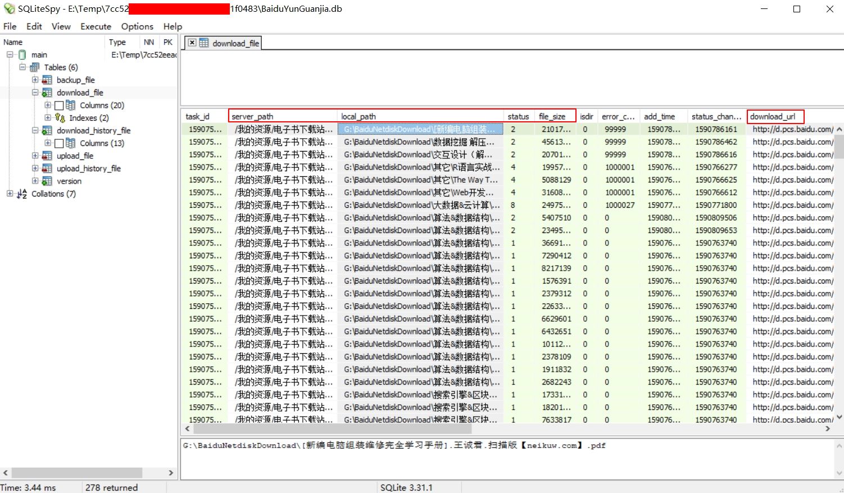This screenshot has width=844, height=493.
Task: Collapse the download_file table node
Action: 35,93
